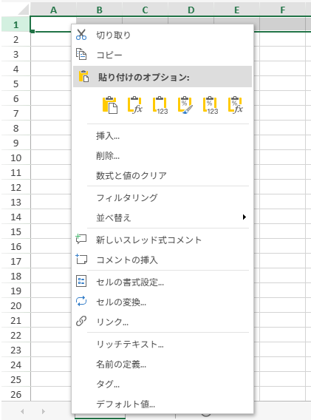Select column E header
Image resolution: width=311 pixels, height=420 pixels.
(236, 10)
